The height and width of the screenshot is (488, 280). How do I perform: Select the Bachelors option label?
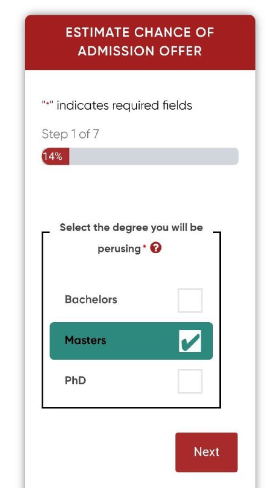click(91, 300)
